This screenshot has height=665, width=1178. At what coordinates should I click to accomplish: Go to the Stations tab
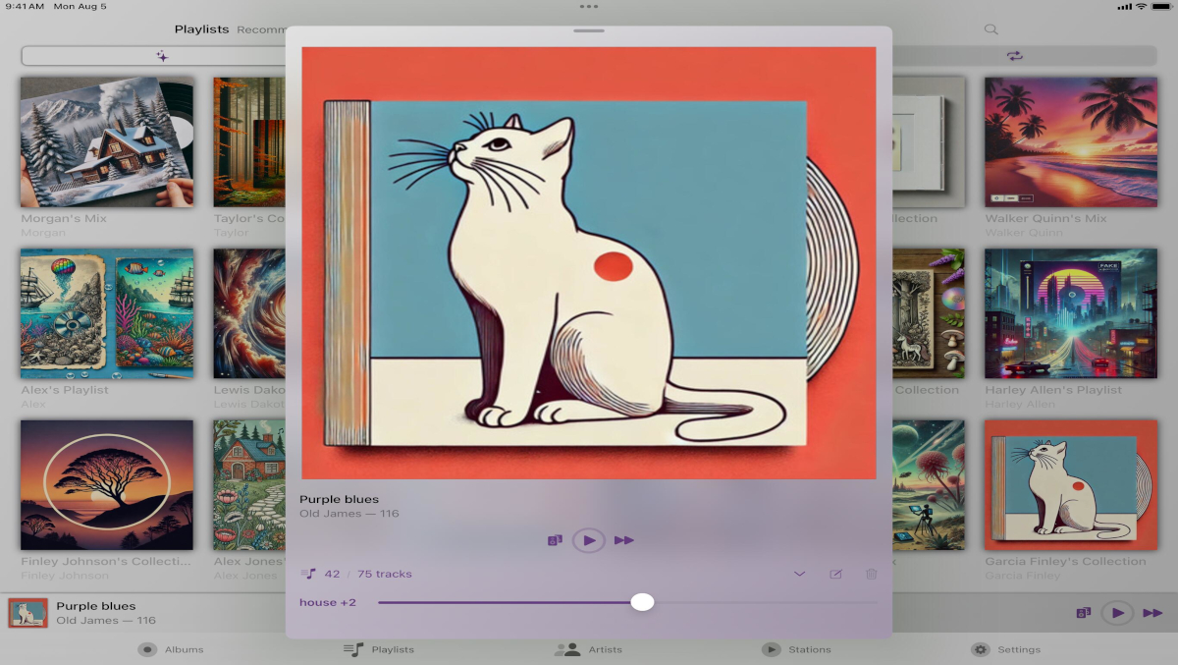(796, 649)
